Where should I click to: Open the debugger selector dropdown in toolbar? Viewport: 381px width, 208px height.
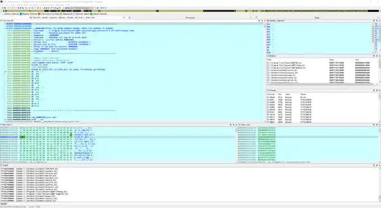click(x=82, y=8)
